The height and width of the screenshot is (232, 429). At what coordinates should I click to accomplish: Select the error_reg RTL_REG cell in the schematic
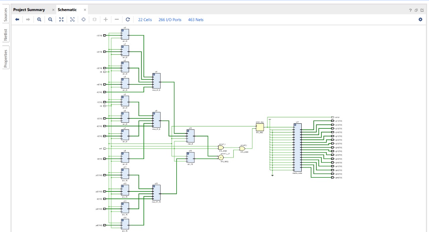260,127
